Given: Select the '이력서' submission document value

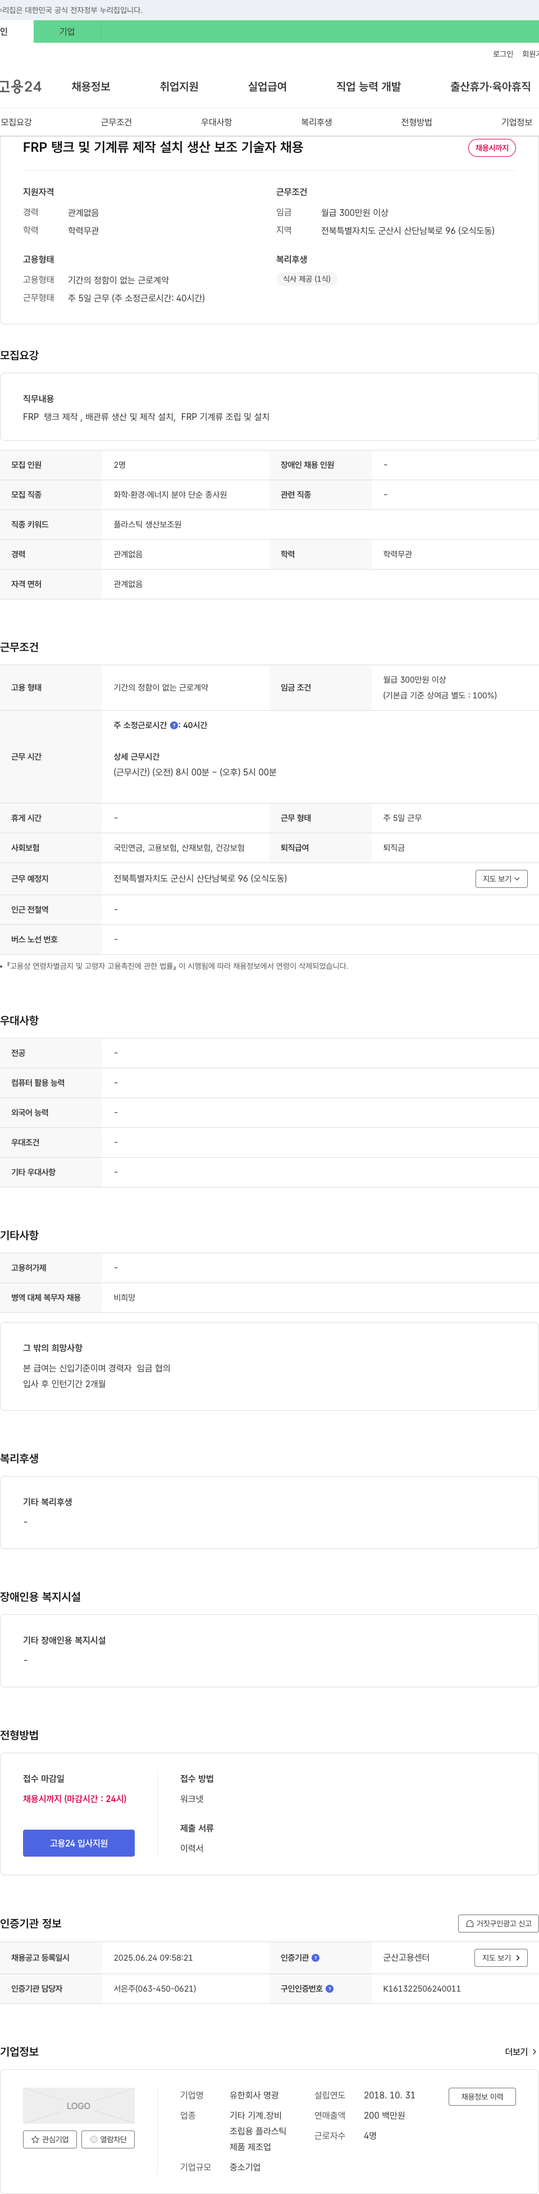Looking at the screenshot, I should [x=191, y=1847].
